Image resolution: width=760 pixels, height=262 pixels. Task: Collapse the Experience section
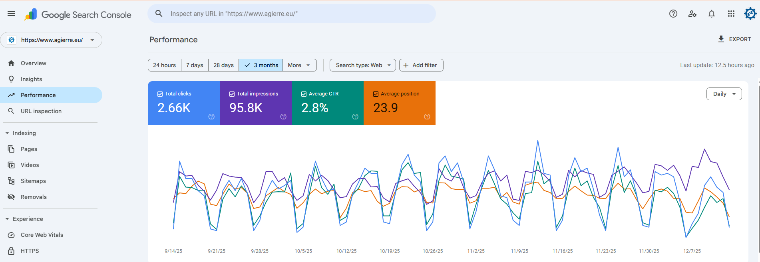pos(7,219)
